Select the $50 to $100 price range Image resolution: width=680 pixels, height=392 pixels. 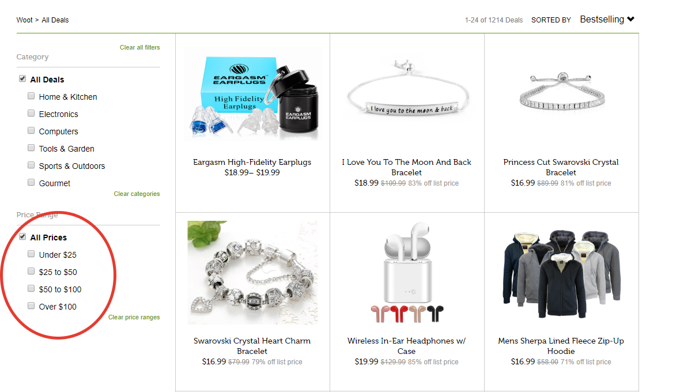click(x=31, y=288)
